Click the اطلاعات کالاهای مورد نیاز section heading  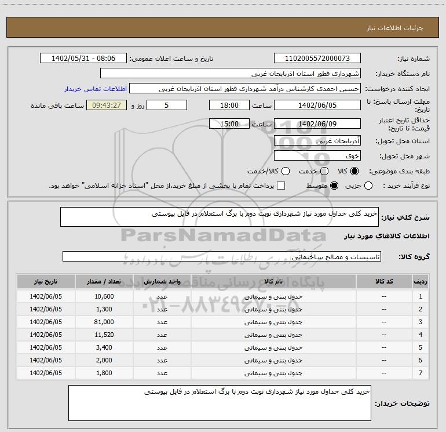[x=387, y=236]
